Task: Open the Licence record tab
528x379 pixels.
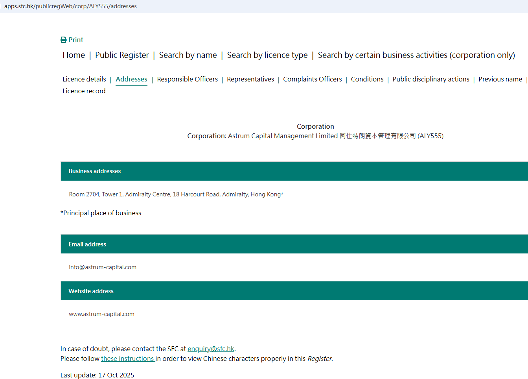Action: click(84, 91)
